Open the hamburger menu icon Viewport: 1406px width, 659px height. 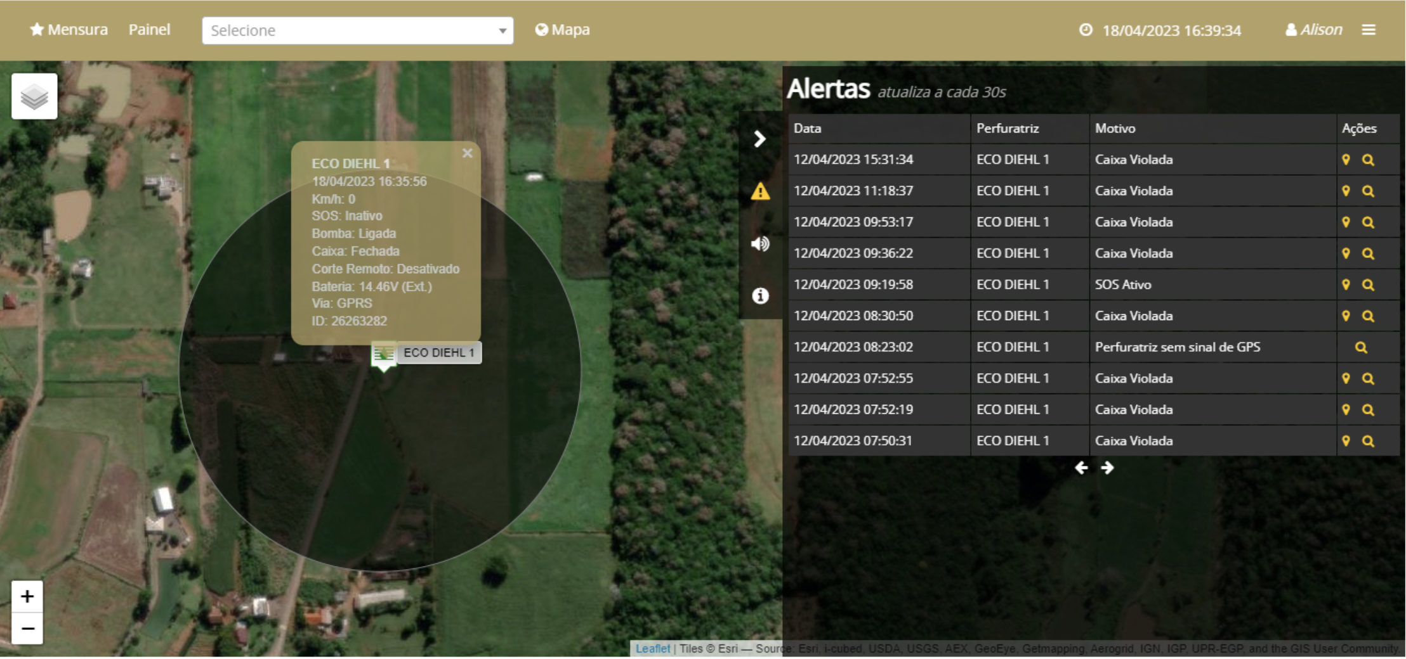coord(1369,30)
